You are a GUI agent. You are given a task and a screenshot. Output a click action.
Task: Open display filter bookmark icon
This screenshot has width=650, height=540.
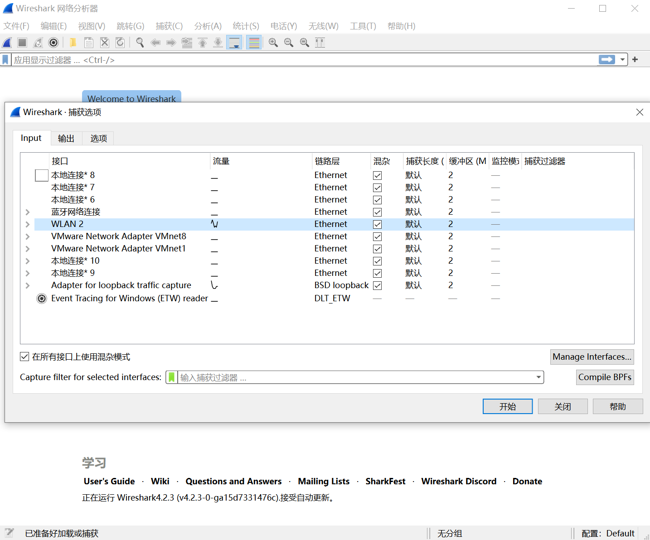(x=5, y=60)
